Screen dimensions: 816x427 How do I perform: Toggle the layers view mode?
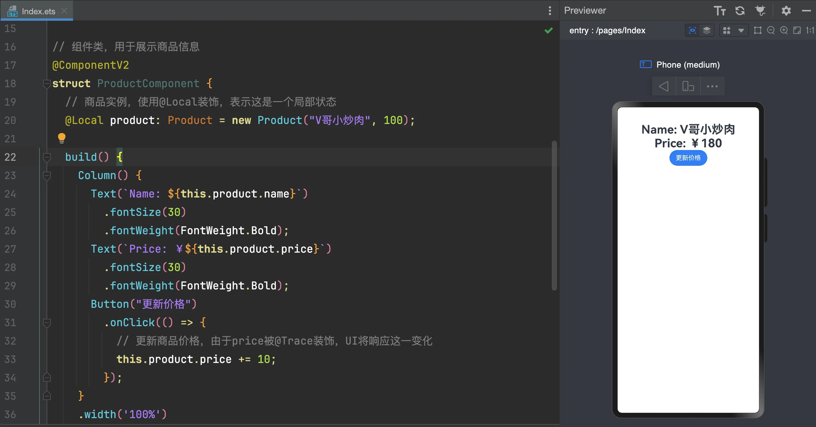pos(707,30)
